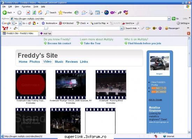Open the Bookmarks dropdown arrow
The image size is (192, 139).
tap(57, 23)
